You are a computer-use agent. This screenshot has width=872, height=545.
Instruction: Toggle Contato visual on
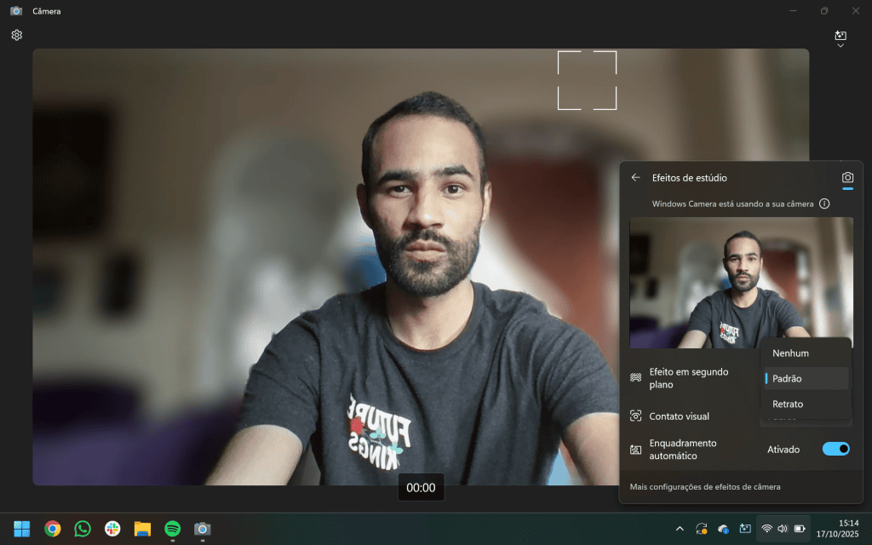tap(835, 416)
